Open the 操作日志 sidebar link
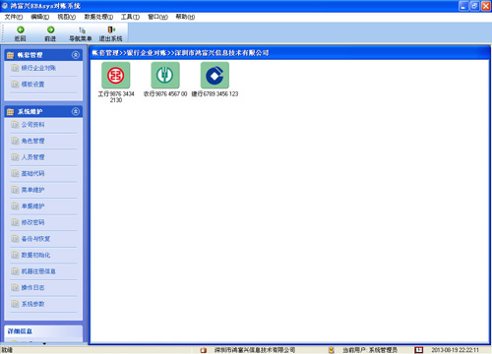Screen dimensions: 492x354 [x=32, y=287]
